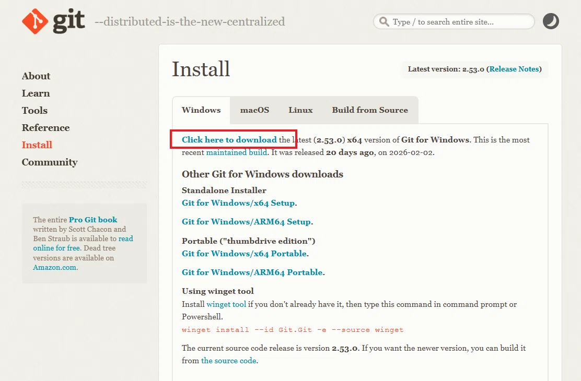The width and height of the screenshot is (581, 381).
Task: Switch to the macOS tab
Action: coord(254,110)
